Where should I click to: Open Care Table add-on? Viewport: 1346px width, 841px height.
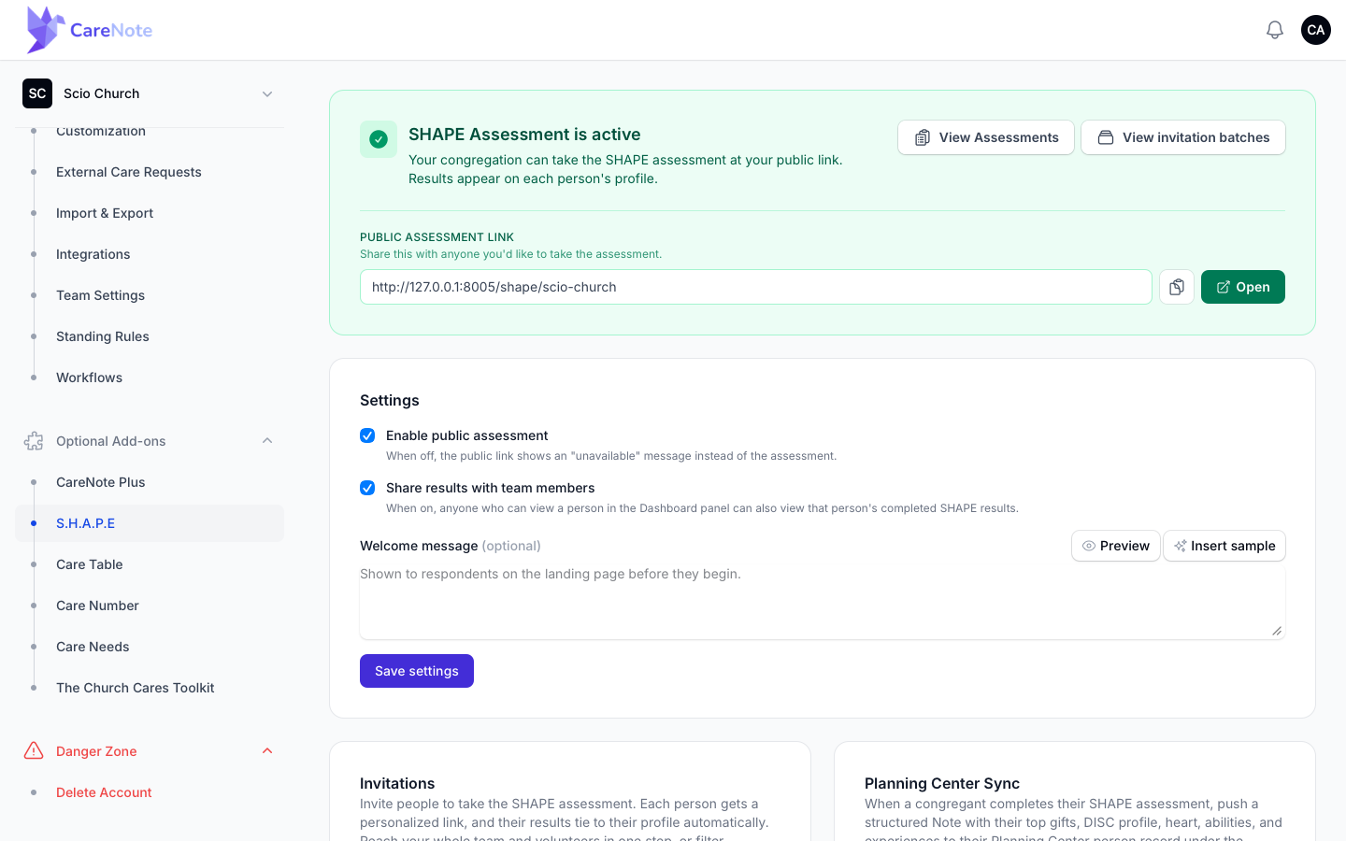[x=90, y=564]
